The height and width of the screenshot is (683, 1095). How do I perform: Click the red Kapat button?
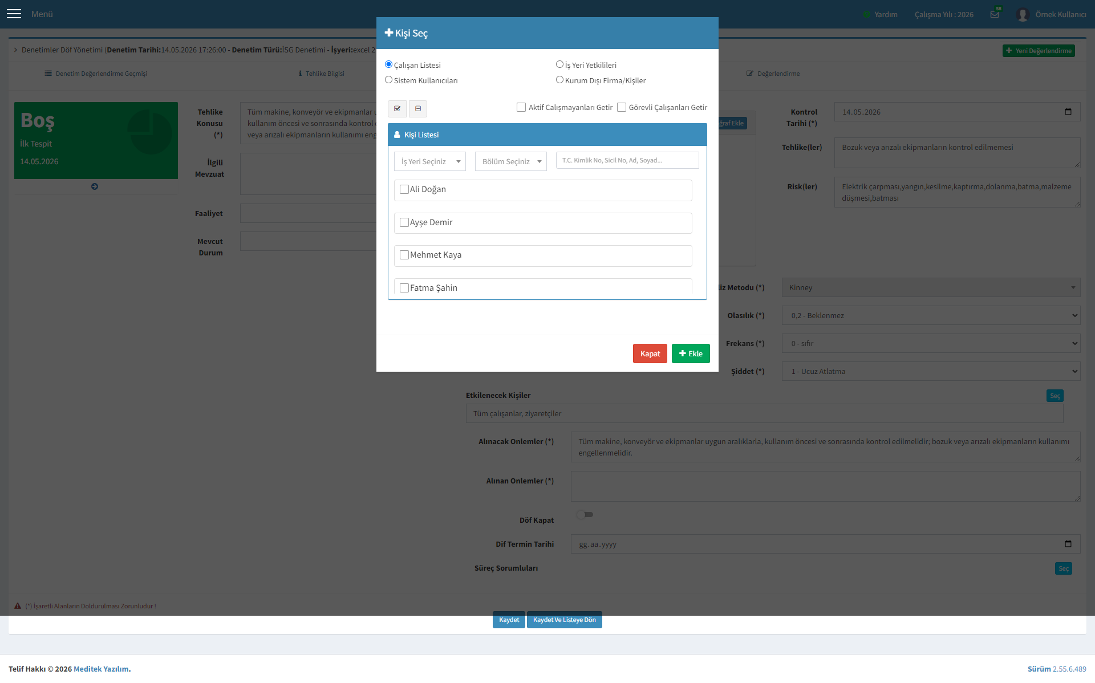point(650,353)
